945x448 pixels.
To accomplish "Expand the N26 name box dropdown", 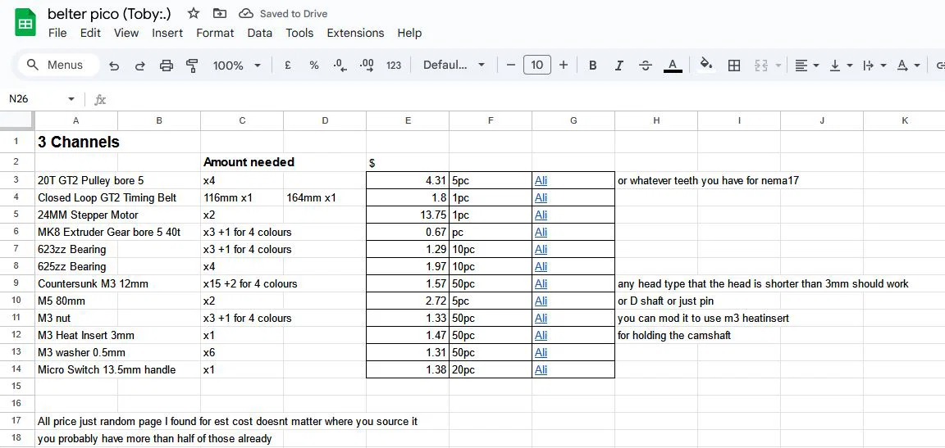I will pos(71,99).
